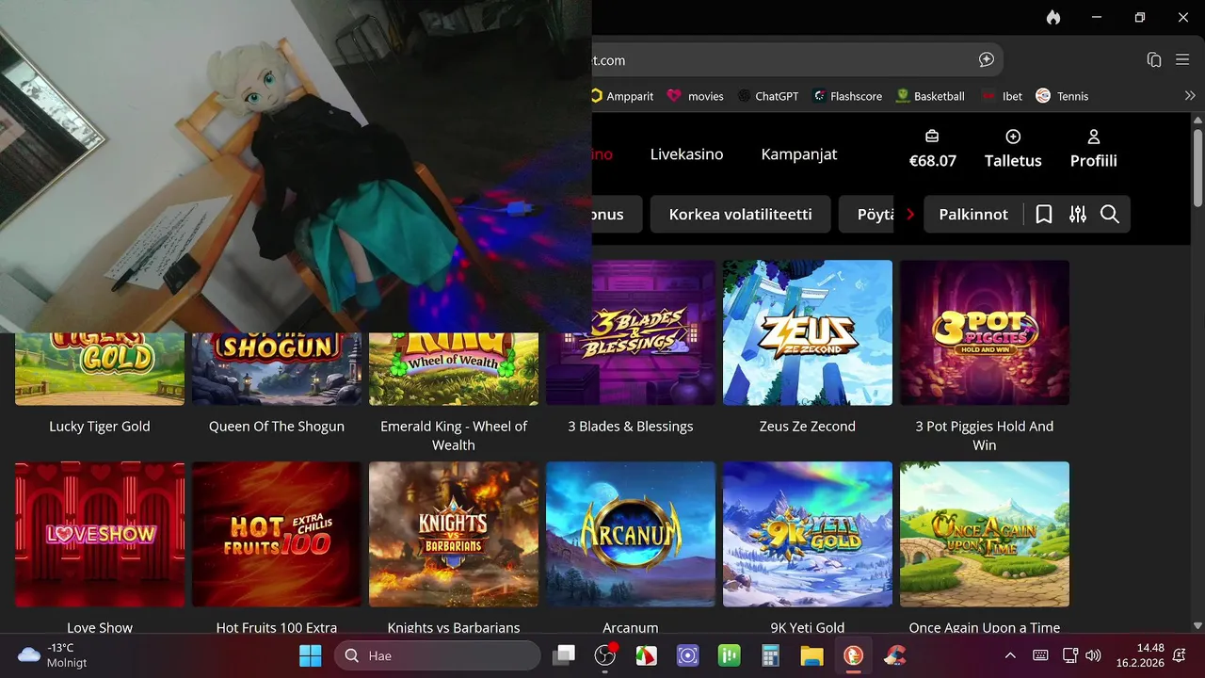Expand hidden bookmarks with the double chevron
Screen dimensions: 1205x678
(x=1190, y=96)
